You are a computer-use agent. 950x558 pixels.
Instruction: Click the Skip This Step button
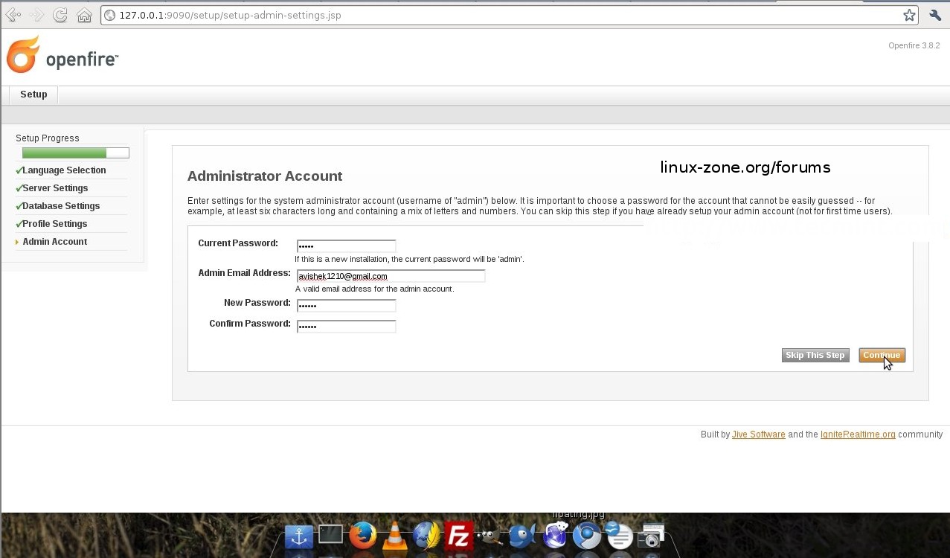(815, 356)
